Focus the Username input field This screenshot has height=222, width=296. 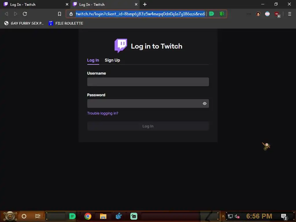[x=148, y=82]
